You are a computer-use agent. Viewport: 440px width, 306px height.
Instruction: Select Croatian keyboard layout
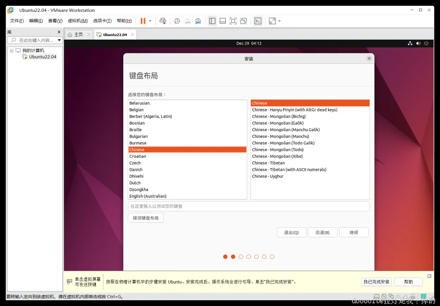click(x=187, y=156)
